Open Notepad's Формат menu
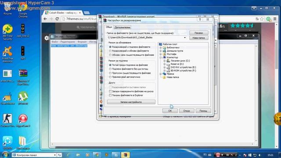The height and width of the screenshot is (158, 281). coord(82,42)
